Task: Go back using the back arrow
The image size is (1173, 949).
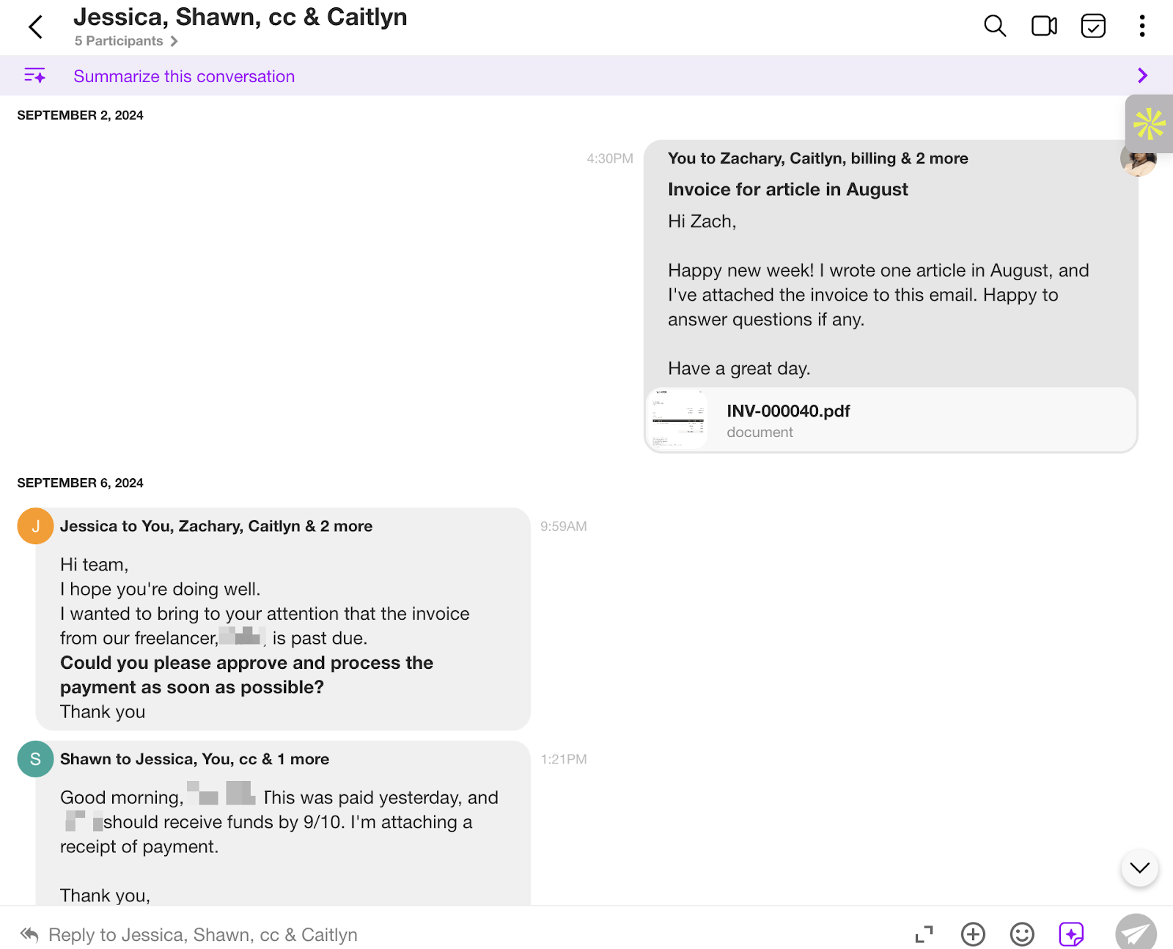Action: point(35,27)
